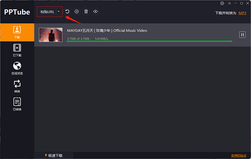Click the title 'MAYDAY五月天 [ 玫瑰少年 ] Official Music Video'

[x=107, y=30]
